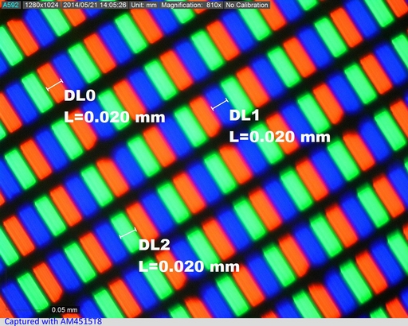This screenshot has width=408, height=326.
Task: Click the mm unit text after DL2 length
Action: [225, 267]
